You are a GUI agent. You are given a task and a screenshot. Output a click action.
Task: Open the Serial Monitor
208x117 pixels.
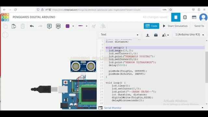point(113,108)
